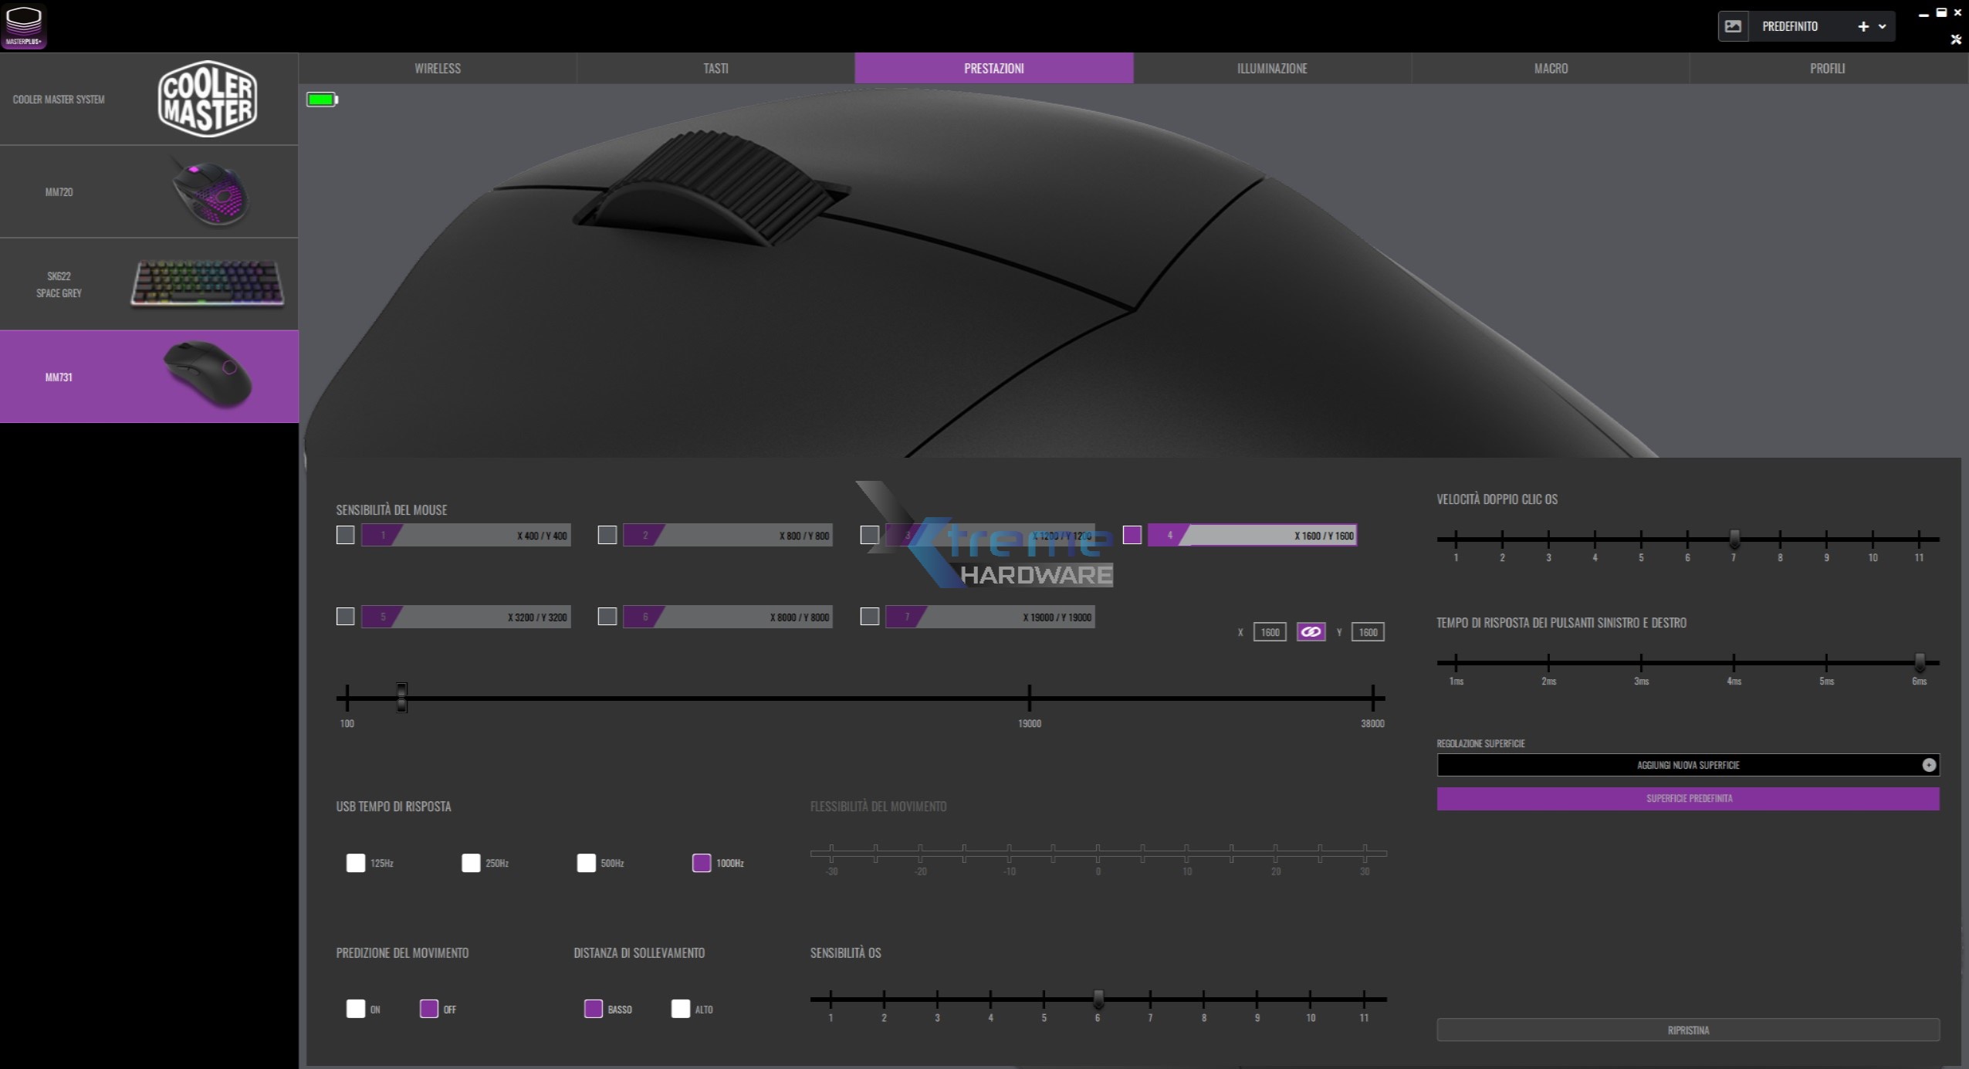This screenshot has width=1969, height=1069.
Task: Expand the PREDEFINITO profile dropdown arrow
Action: pos(1882,26)
